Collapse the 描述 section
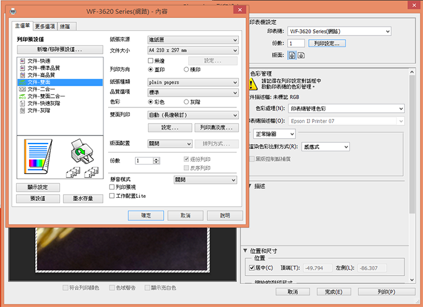Viewport: 423px width, 307px height. pos(250,186)
